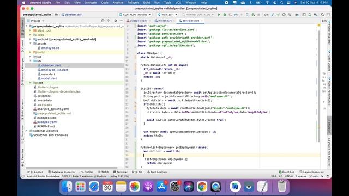
Task: Open Search Everywhere magnifier in toolbar
Action: pos(322,15)
